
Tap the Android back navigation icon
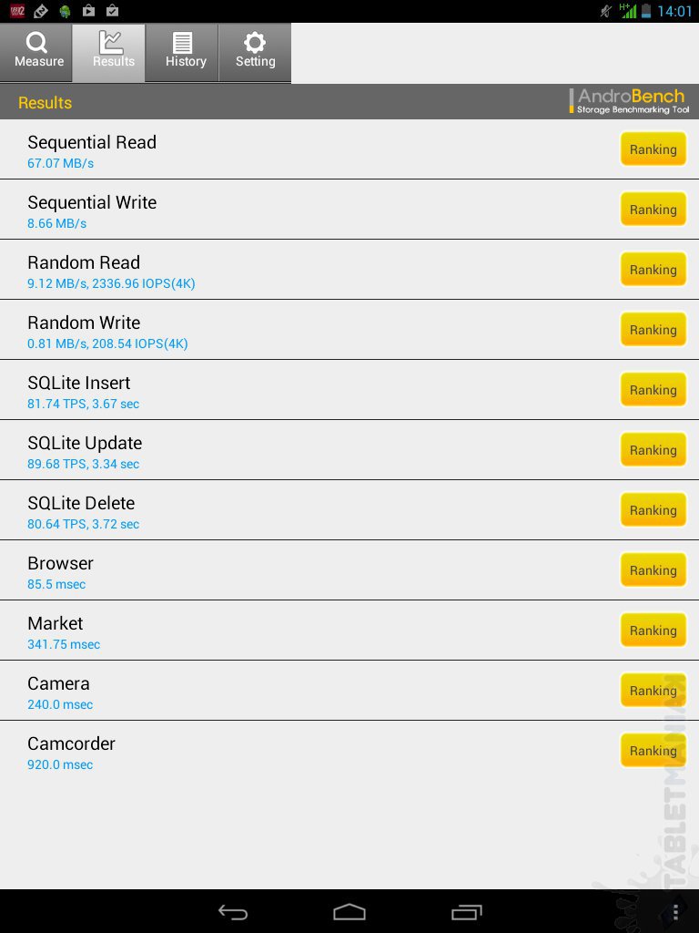[233, 912]
